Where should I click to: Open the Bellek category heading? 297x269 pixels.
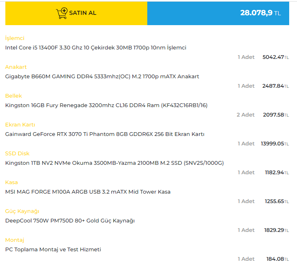tap(14, 96)
